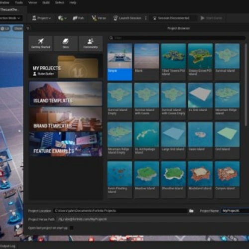Select the Wasteland Island template

[200, 179]
